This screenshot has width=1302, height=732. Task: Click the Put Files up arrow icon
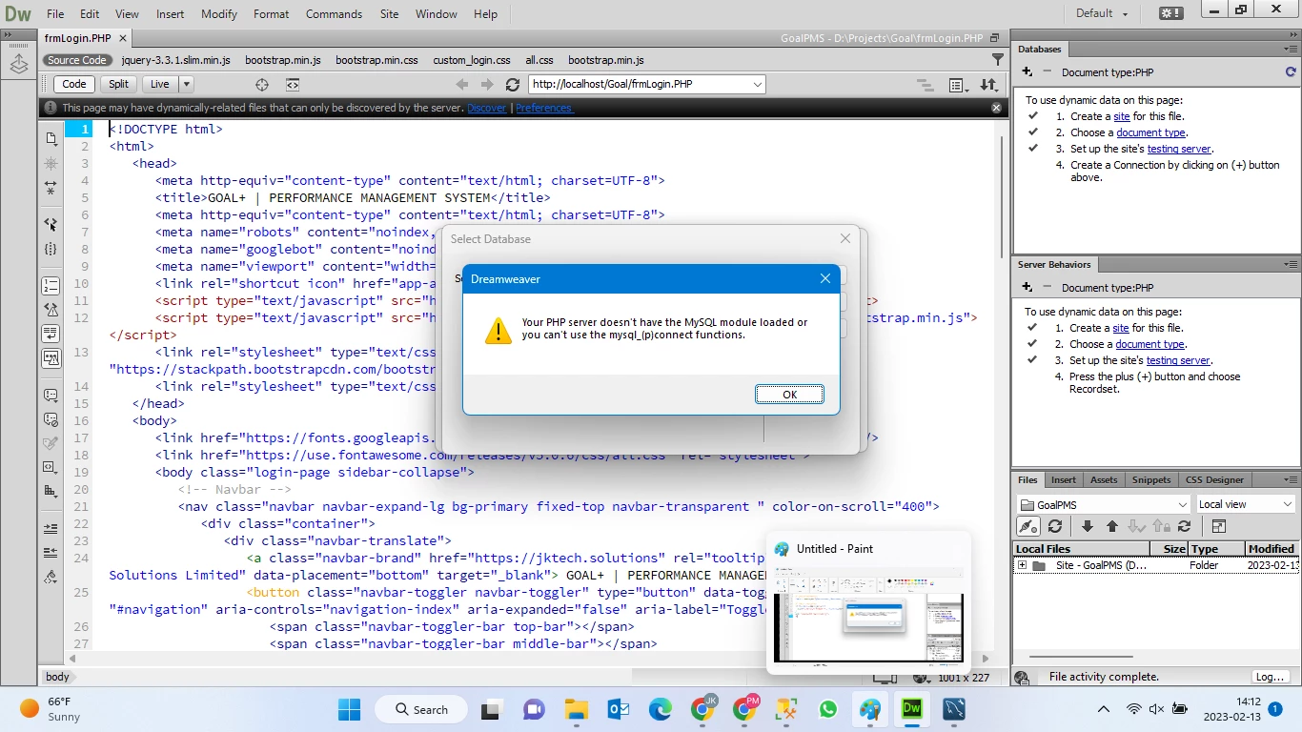pos(1111,526)
